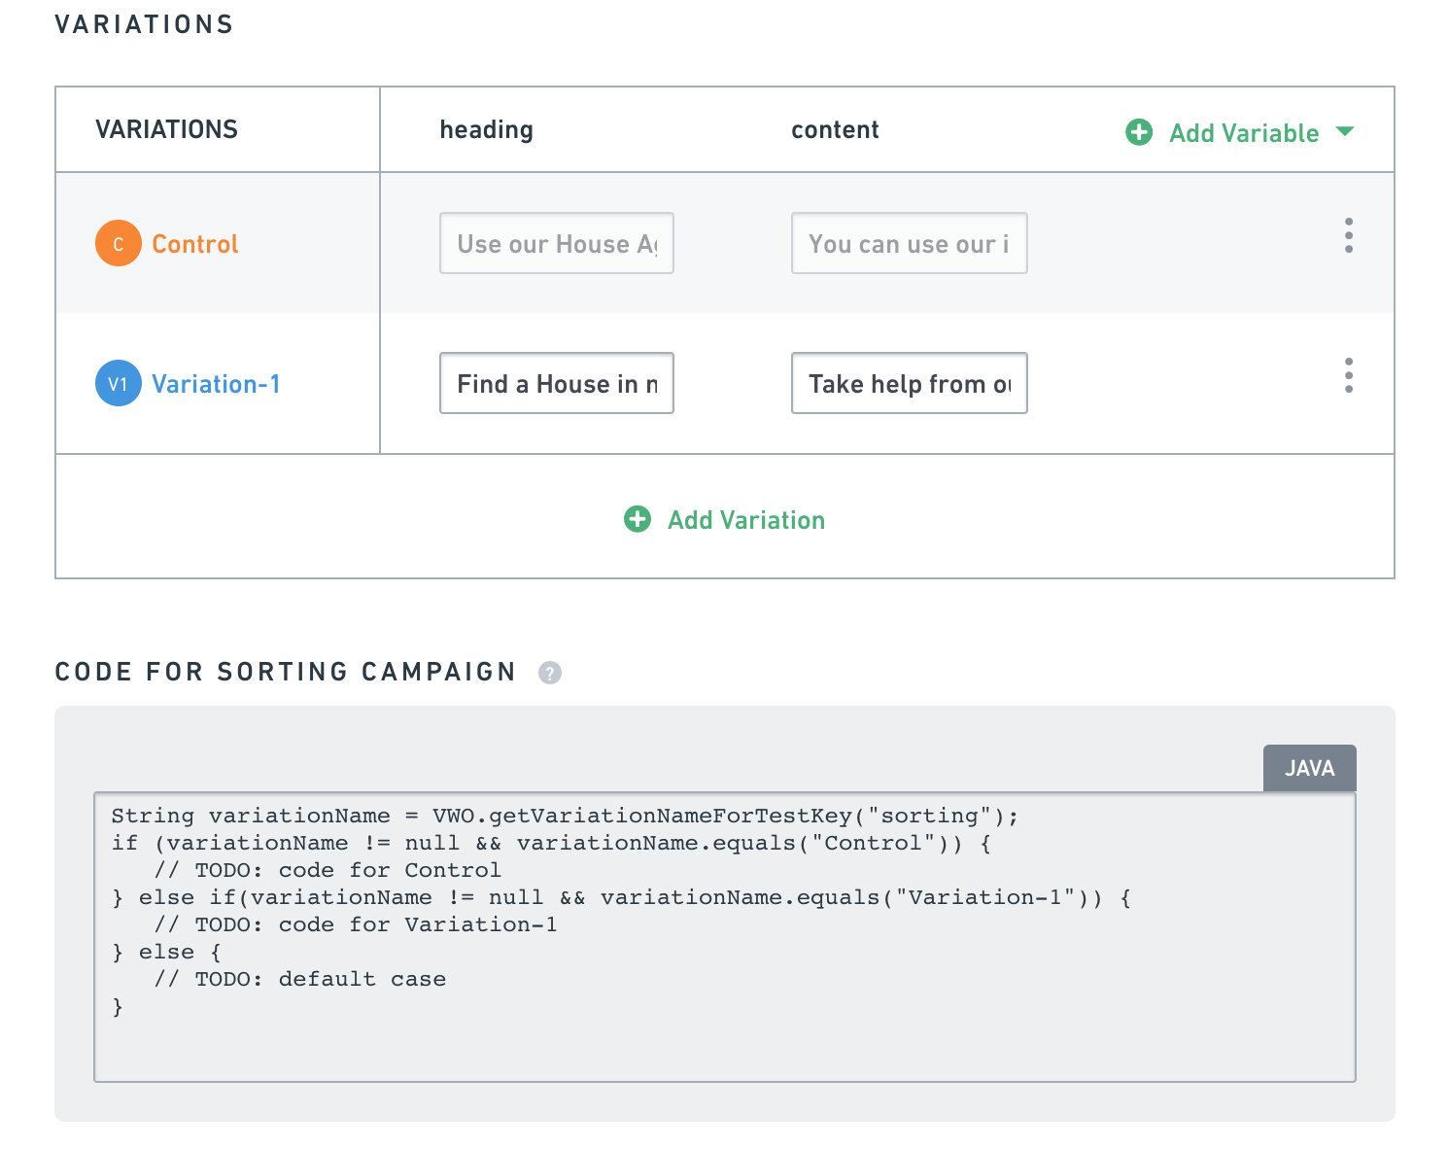Viewport: 1448px width, 1149px height.
Task: Edit the Variation-1 heading field 'Find a House in'
Action: tap(557, 383)
